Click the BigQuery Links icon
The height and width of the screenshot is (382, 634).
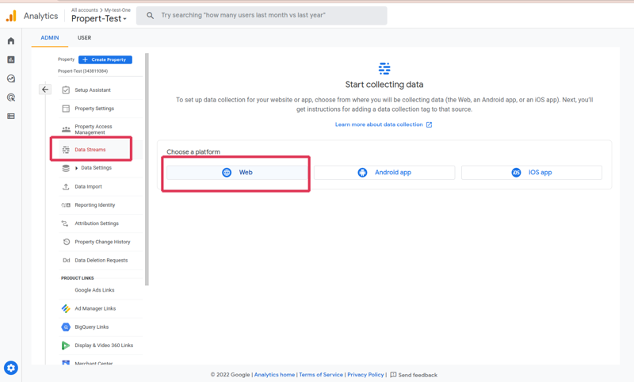66,327
